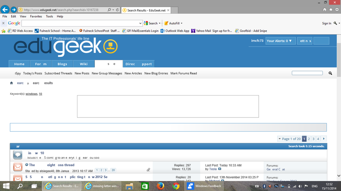The image size is (341, 191).
Task: Click the Add to Favorites bar star
Action: [x=3, y=31]
